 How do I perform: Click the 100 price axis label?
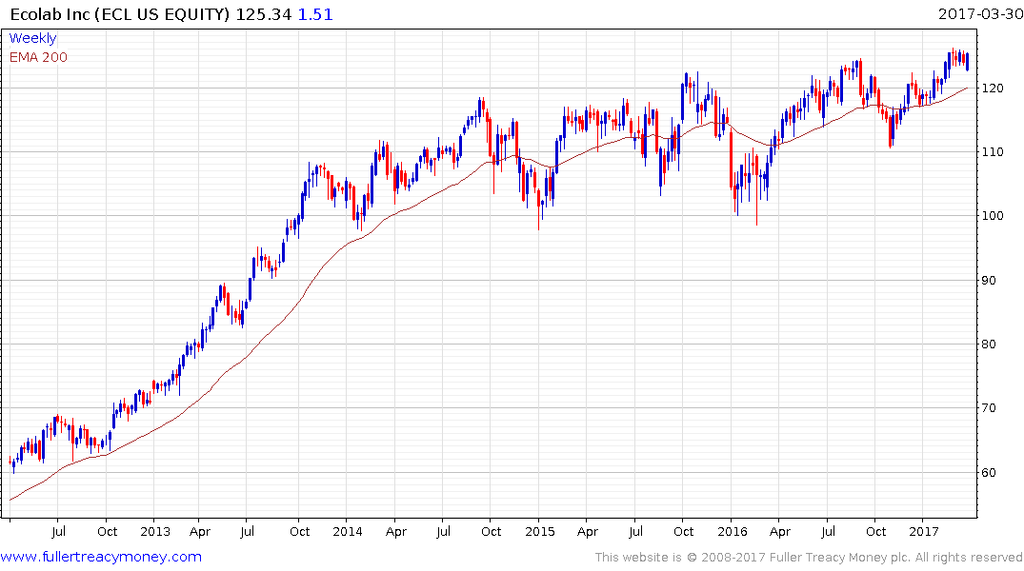(993, 216)
